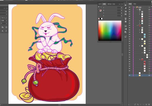The height and width of the screenshot is (106, 152).
Task: Open the Stroke panel lines icon
Action: coord(126,26)
